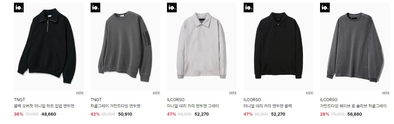Open the charcoal wave long sleeve image

[355, 47]
